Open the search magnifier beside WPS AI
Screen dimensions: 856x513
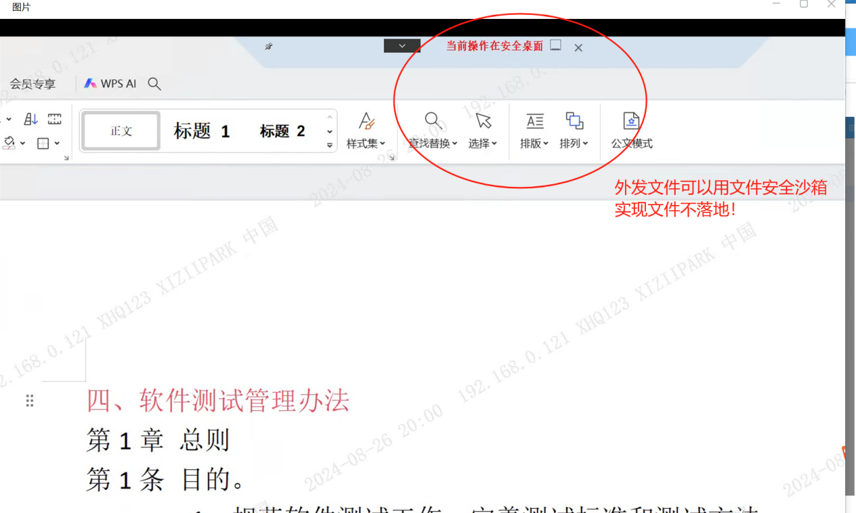point(154,84)
